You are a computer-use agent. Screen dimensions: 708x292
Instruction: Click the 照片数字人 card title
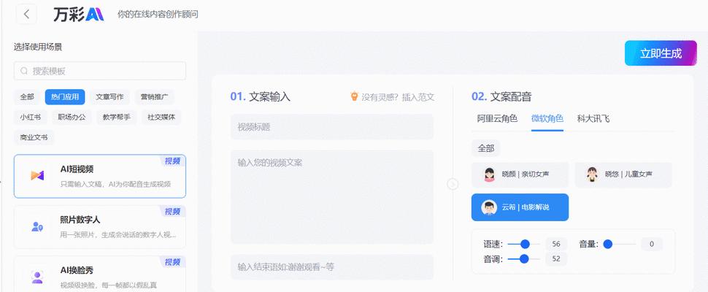[80, 220]
